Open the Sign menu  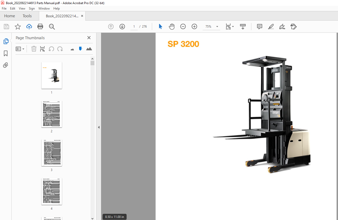pyautogui.click(x=32, y=9)
